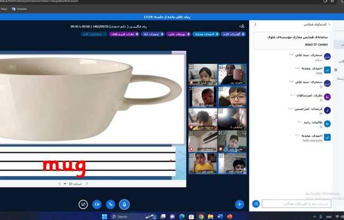Click the Translate bookmark
The width and height of the screenshot is (344, 220).
(19, 9)
